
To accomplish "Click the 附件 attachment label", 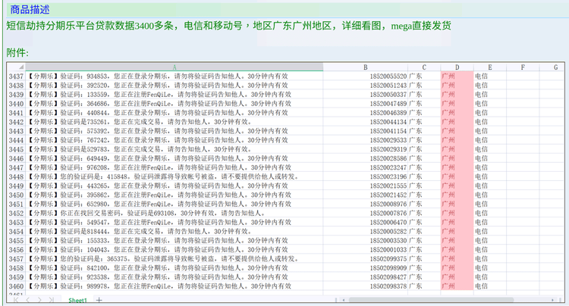I will (x=17, y=52).
